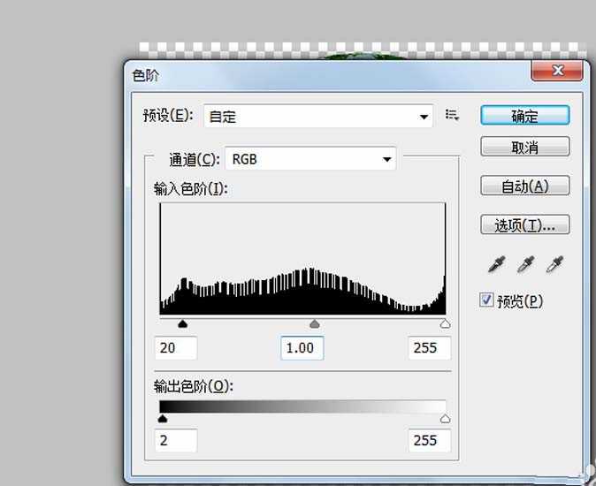Viewport: 596px width, 486px height.
Task: Click the output levels black slider triangle
Action: 163,419
